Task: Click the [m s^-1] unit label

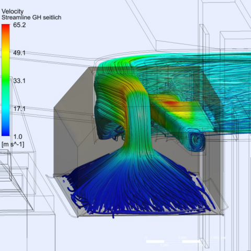Action: click(x=13, y=144)
